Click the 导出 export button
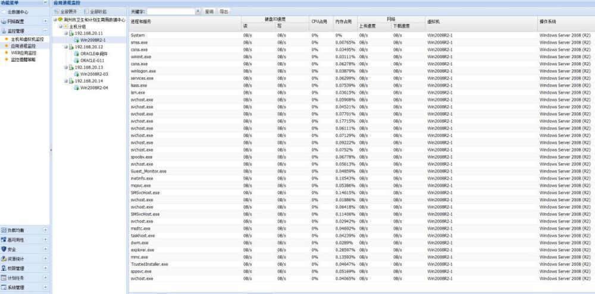The width and height of the screenshot is (595, 294). 224,11
